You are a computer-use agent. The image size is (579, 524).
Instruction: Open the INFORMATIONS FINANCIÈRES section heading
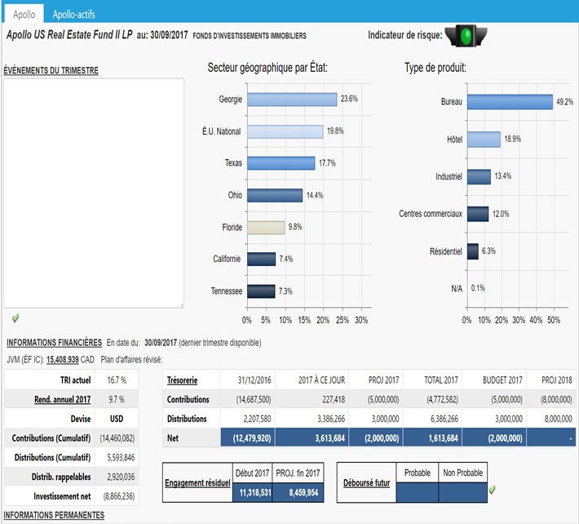54,342
